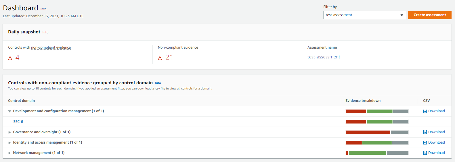Click green segment of Network management bar

(x=367, y=153)
